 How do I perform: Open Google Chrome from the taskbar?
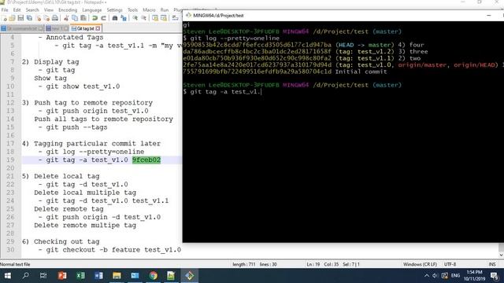tap(153, 276)
